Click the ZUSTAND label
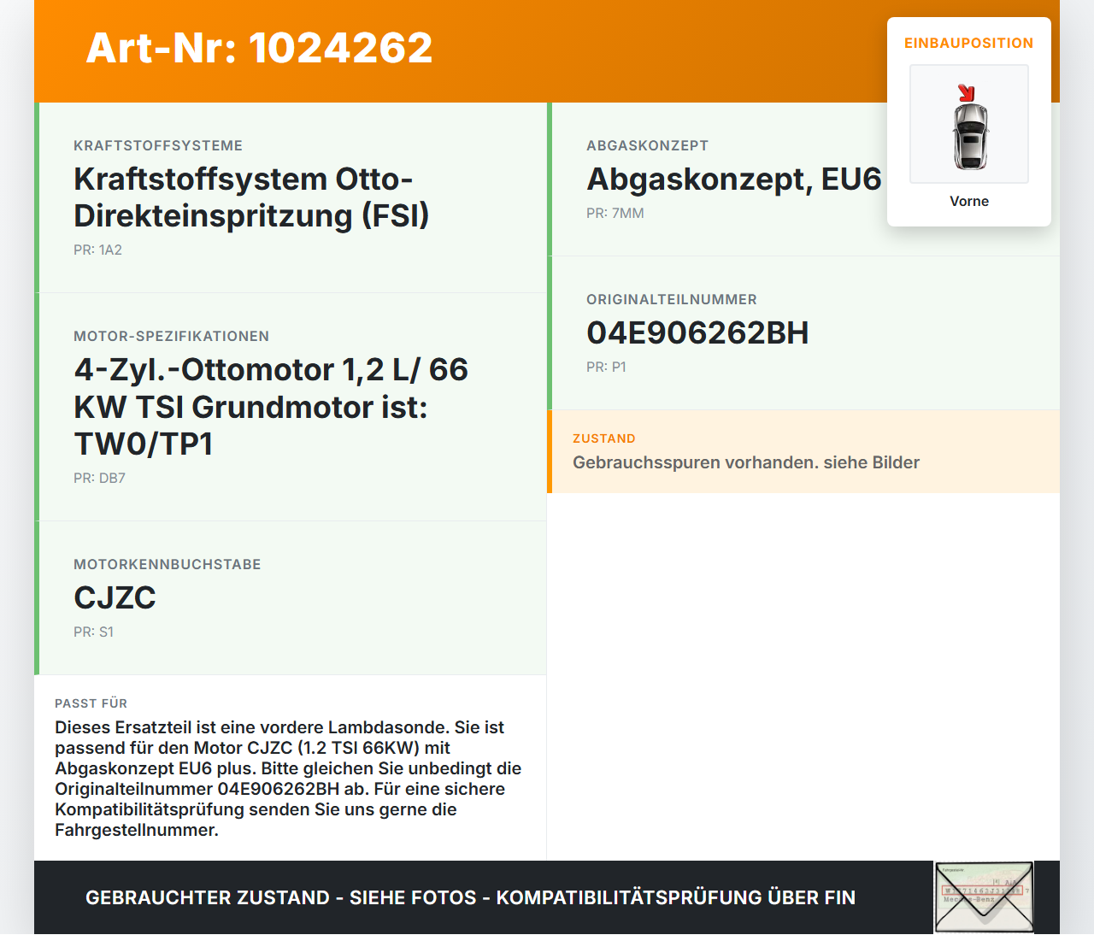 pyautogui.click(x=604, y=438)
